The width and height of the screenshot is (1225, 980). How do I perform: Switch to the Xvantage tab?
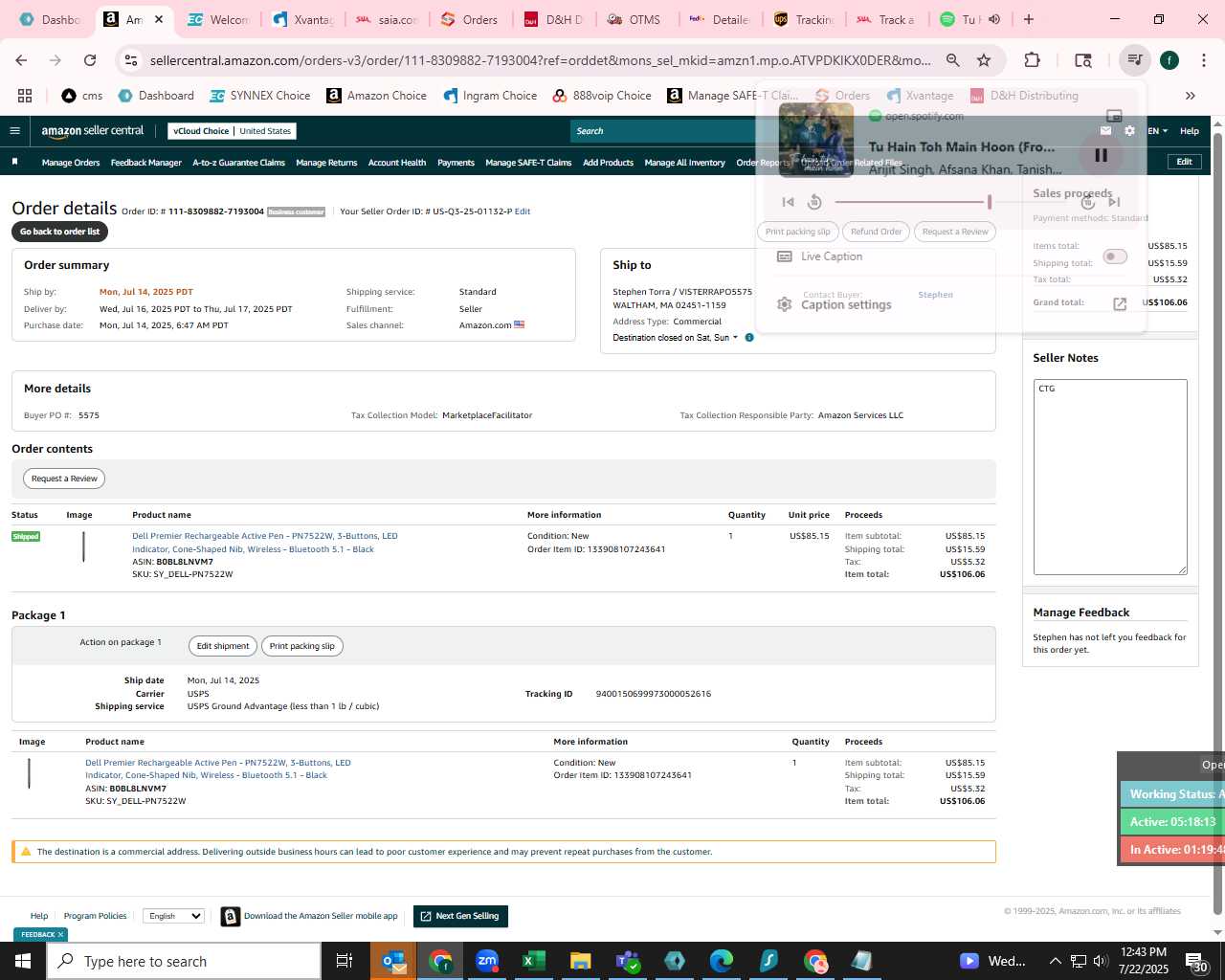point(303,19)
